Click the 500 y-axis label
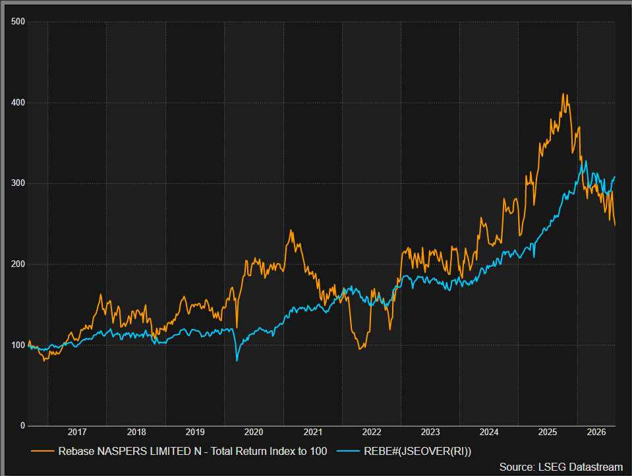Screen dimensions: 632x476 (x=18, y=21)
